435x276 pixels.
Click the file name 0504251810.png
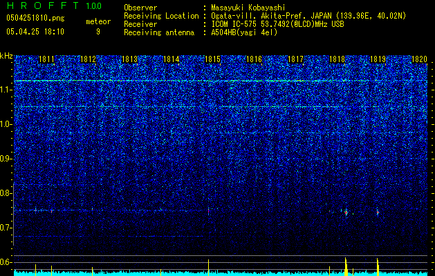pyautogui.click(x=35, y=18)
